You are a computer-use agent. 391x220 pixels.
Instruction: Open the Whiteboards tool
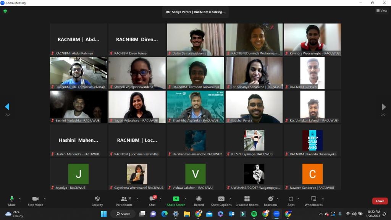tap(313, 201)
